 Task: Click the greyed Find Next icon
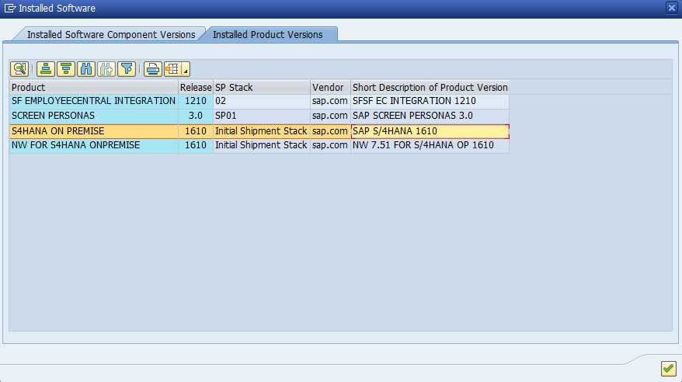[x=106, y=68]
